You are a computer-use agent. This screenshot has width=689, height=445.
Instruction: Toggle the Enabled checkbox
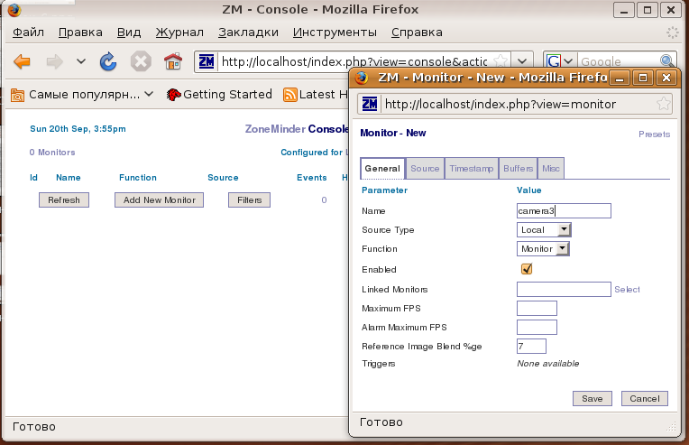(x=527, y=269)
